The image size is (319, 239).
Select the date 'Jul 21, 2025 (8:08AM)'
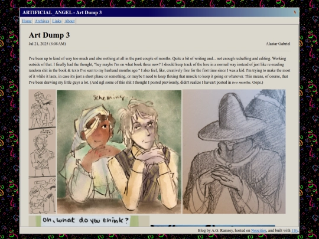[x=47, y=44]
